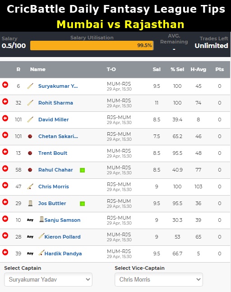Open the Select Captain dropdown
The width and height of the screenshot is (231, 292).
pos(48,279)
